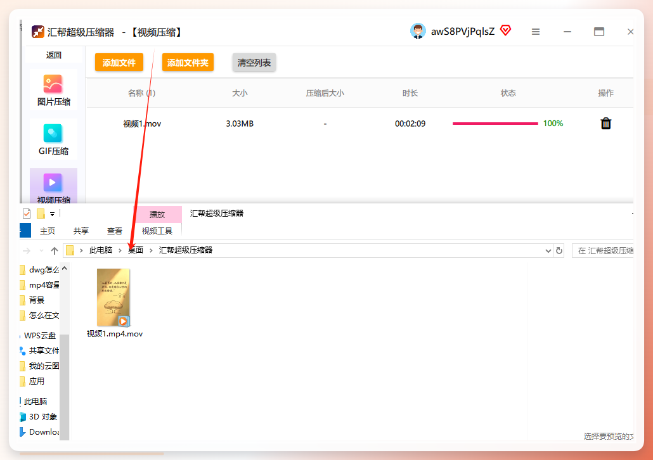Select the 视频1.mp4.mov video thumbnail

(113, 297)
